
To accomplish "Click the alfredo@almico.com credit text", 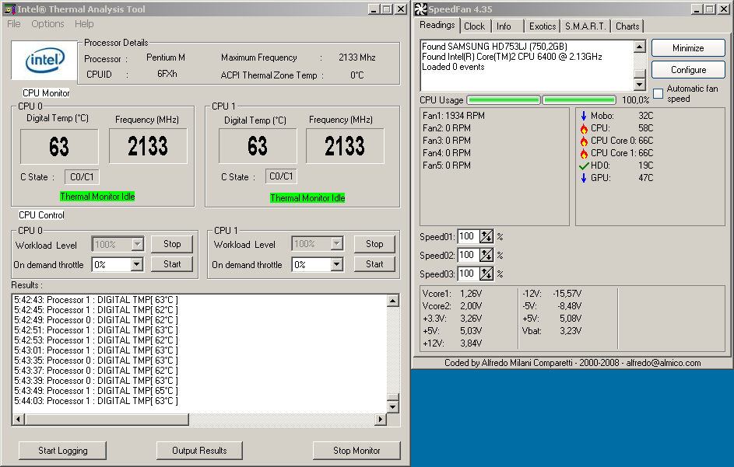I will click(x=663, y=363).
